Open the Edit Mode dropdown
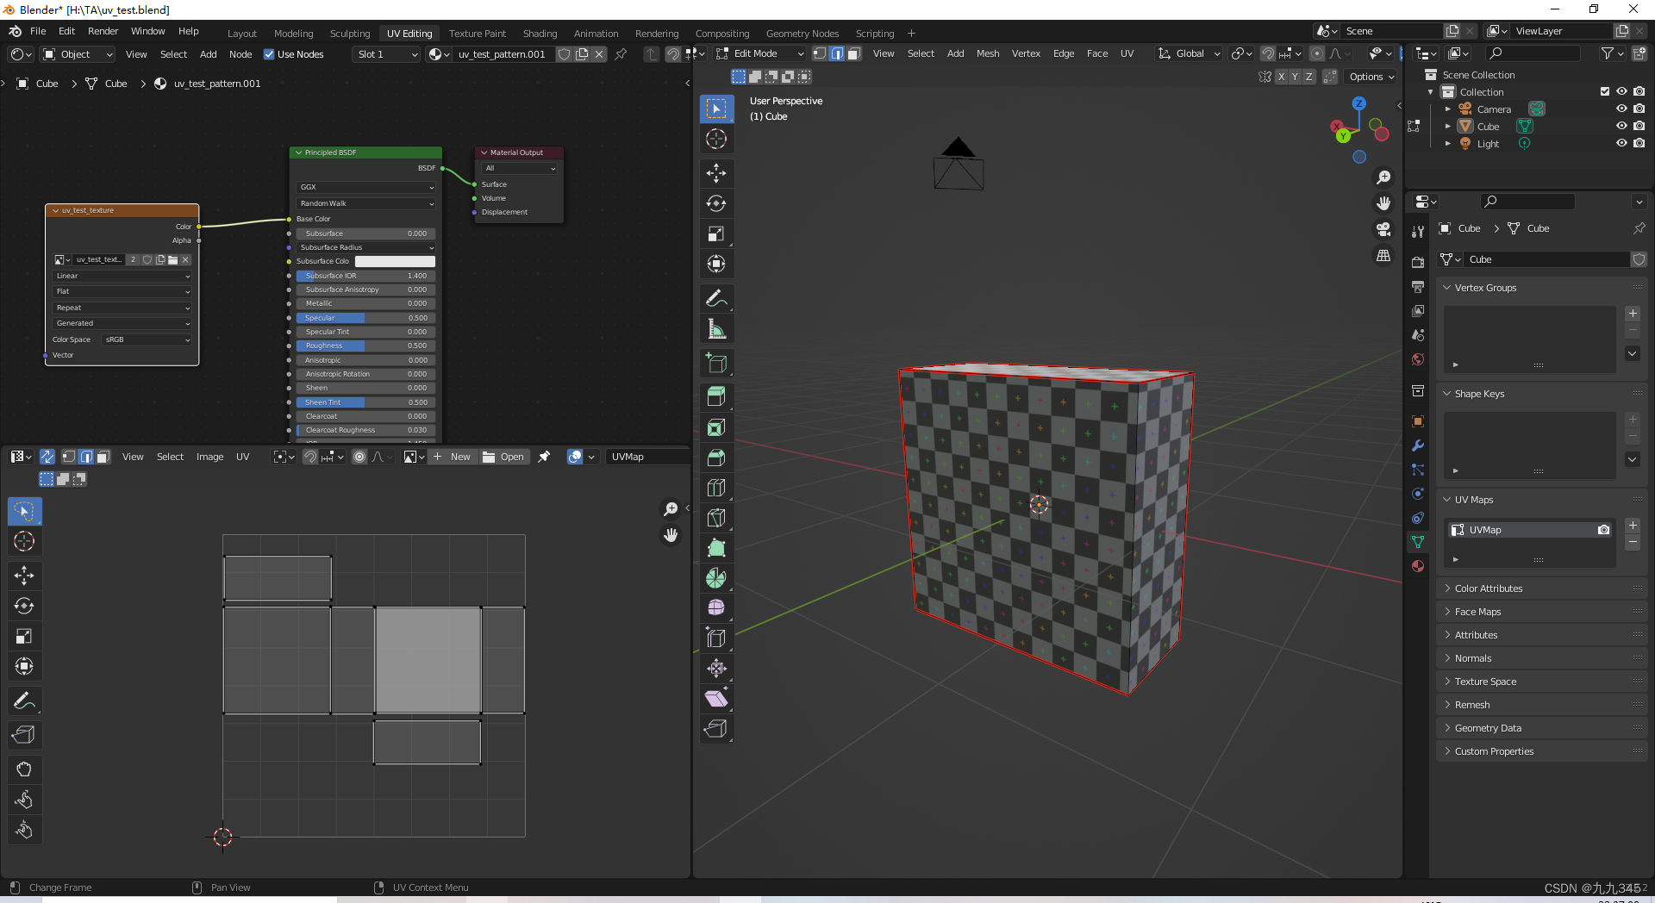This screenshot has height=903, width=1655. [x=760, y=53]
